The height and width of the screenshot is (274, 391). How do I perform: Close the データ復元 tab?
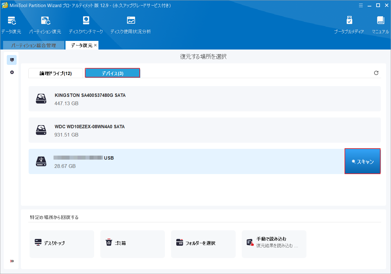(x=95, y=45)
